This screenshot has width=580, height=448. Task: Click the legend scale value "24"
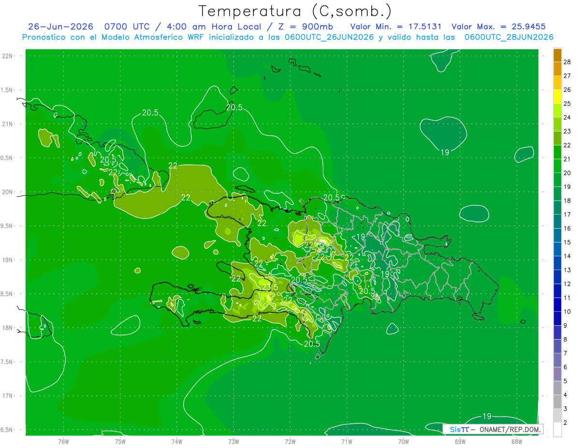point(567,117)
